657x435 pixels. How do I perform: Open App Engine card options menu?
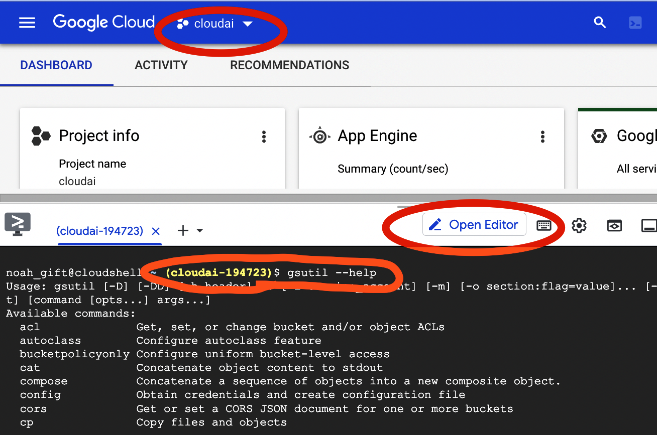click(542, 136)
